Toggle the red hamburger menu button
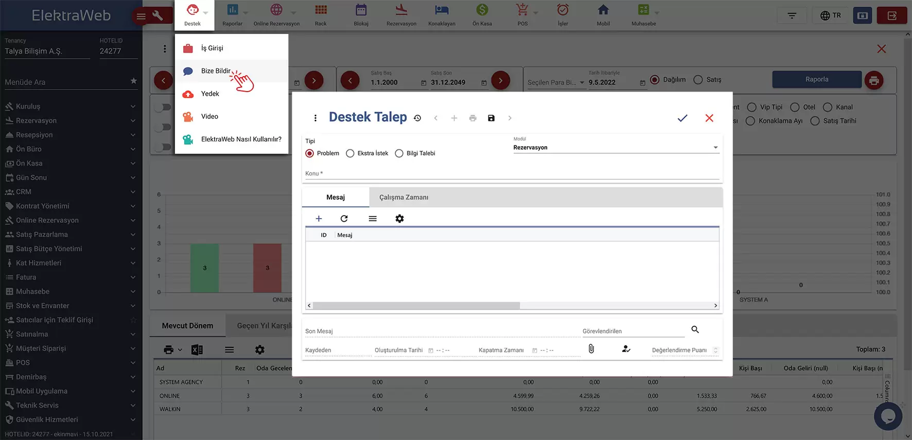The image size is (912, 440). click(141, 16)
